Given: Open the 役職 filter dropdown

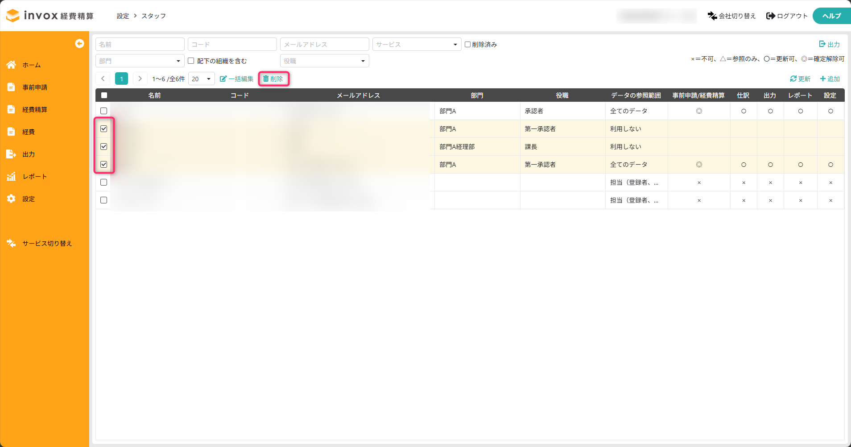Looking at the screenshot, I should pos(324,61).
